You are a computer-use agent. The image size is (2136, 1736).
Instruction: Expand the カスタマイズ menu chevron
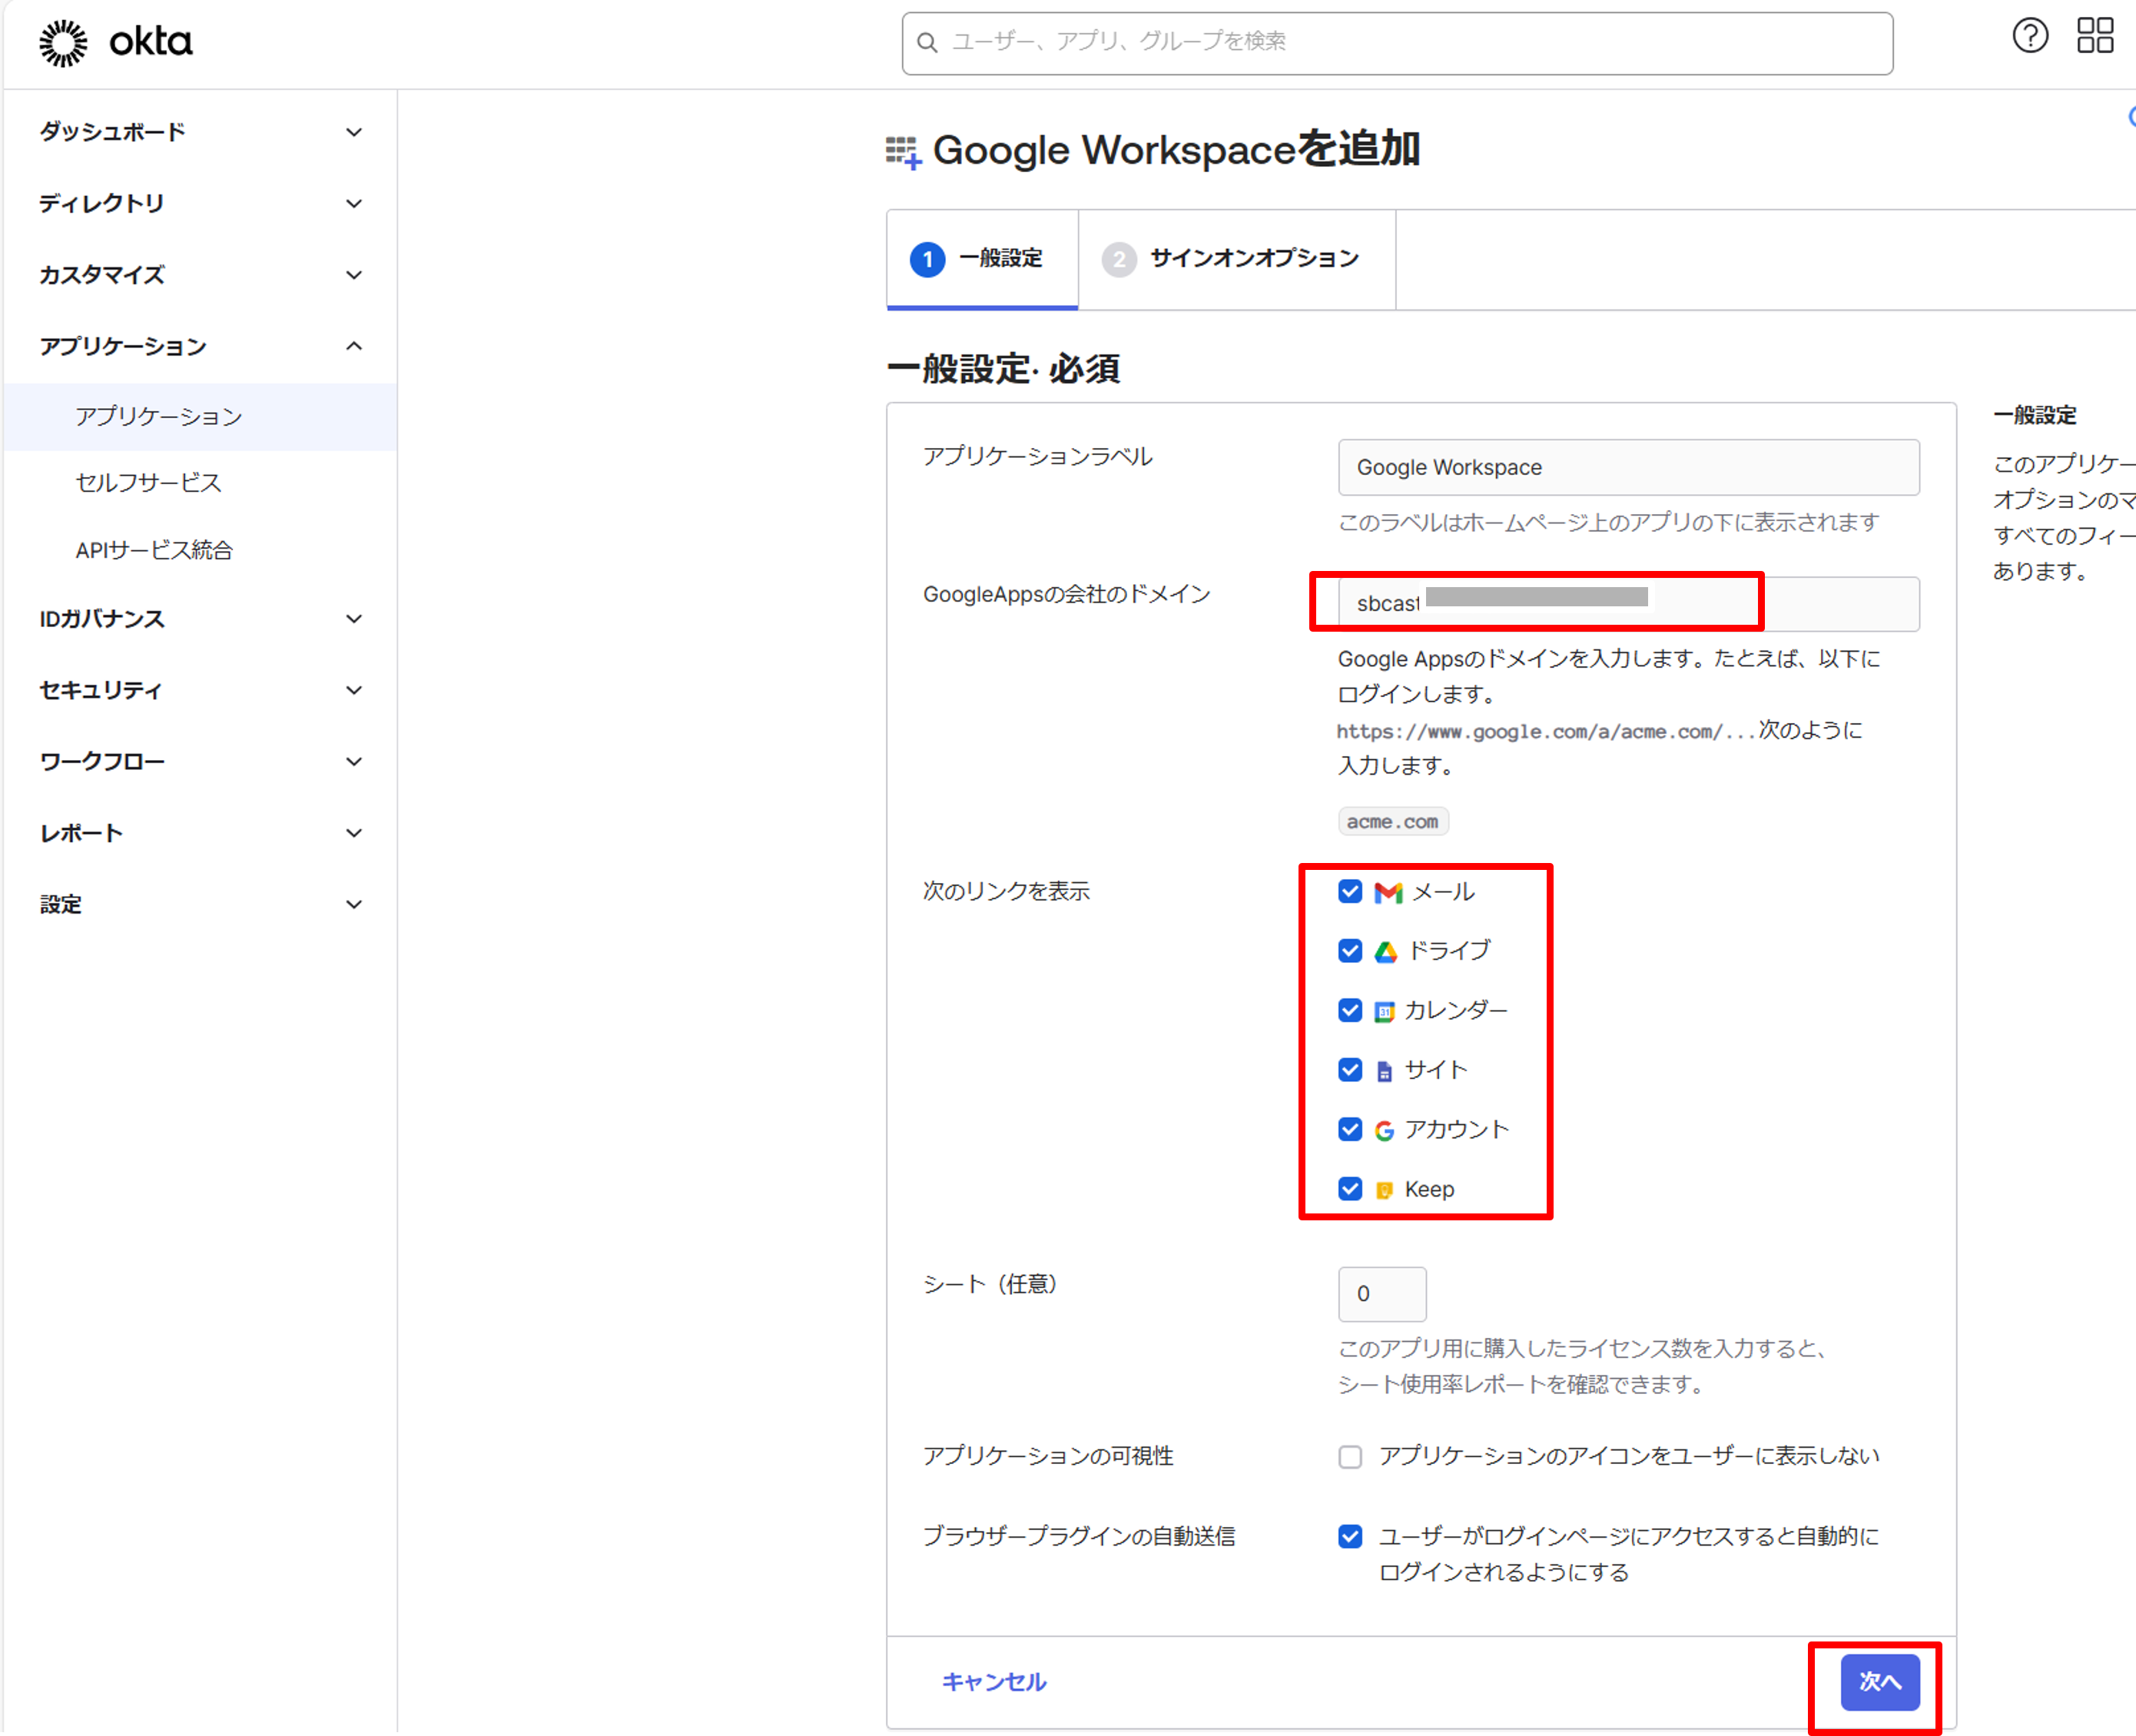pyautogui.click(x=354, y=275)
